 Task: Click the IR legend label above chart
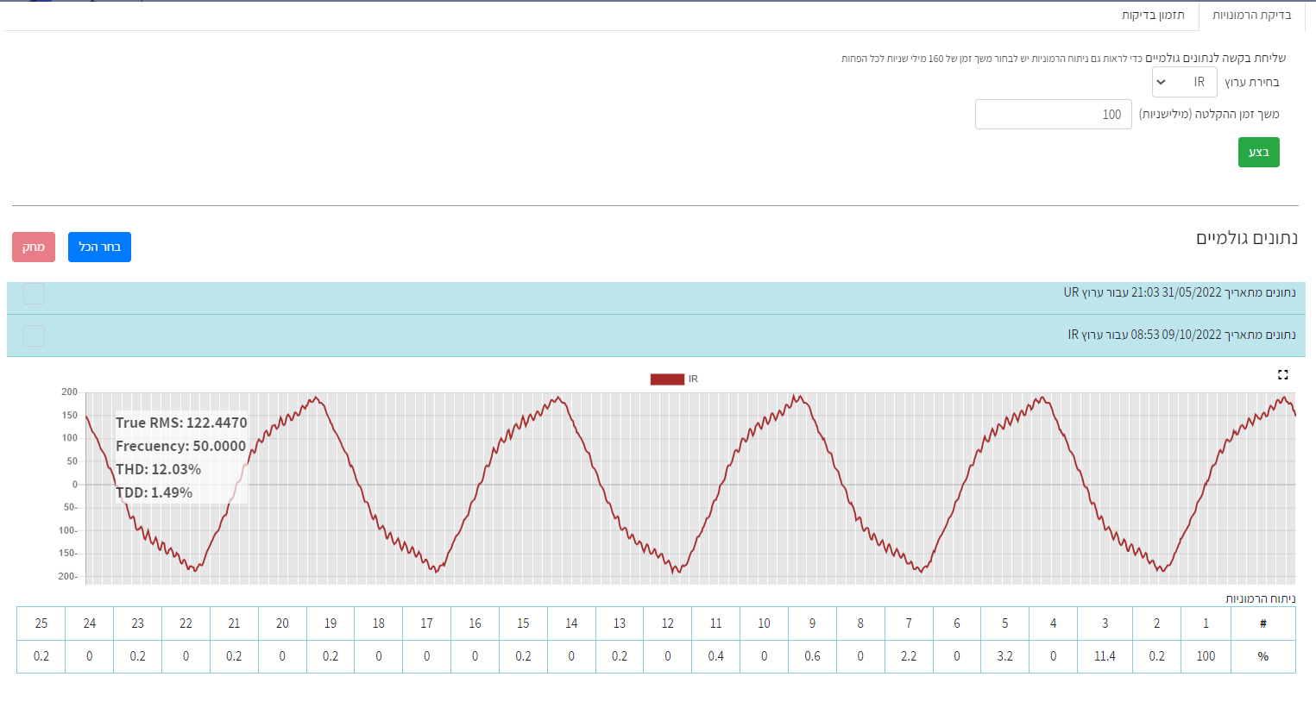(x=693, y=379)
